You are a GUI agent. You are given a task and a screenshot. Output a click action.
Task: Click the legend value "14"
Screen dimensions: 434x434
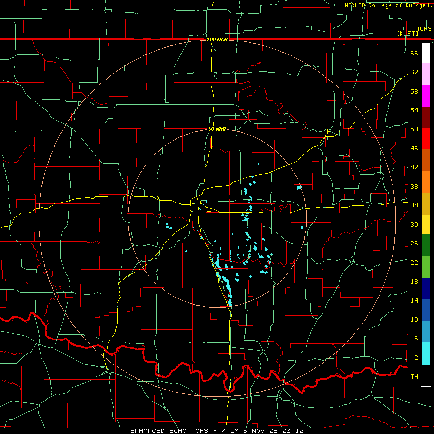coord(414,300)
